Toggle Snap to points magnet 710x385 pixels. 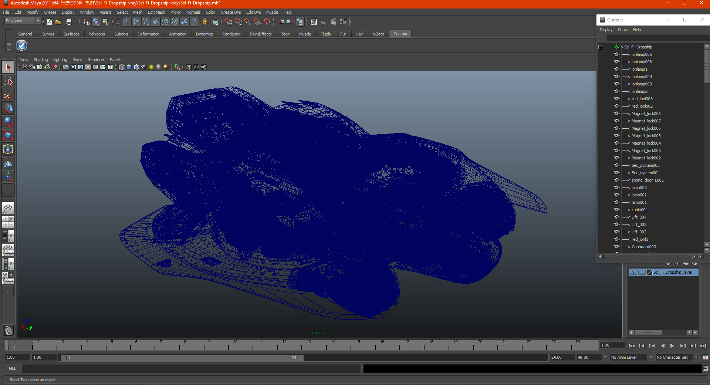pos(248,22)
